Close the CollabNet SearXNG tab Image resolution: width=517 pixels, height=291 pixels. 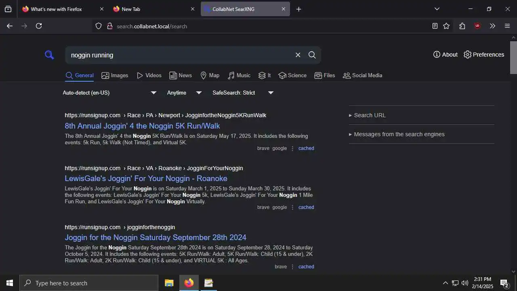point(284,9)
